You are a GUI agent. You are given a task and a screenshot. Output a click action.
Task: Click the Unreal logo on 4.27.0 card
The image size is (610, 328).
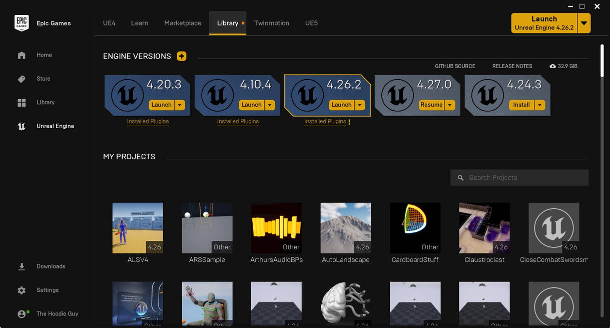[397, 95]
